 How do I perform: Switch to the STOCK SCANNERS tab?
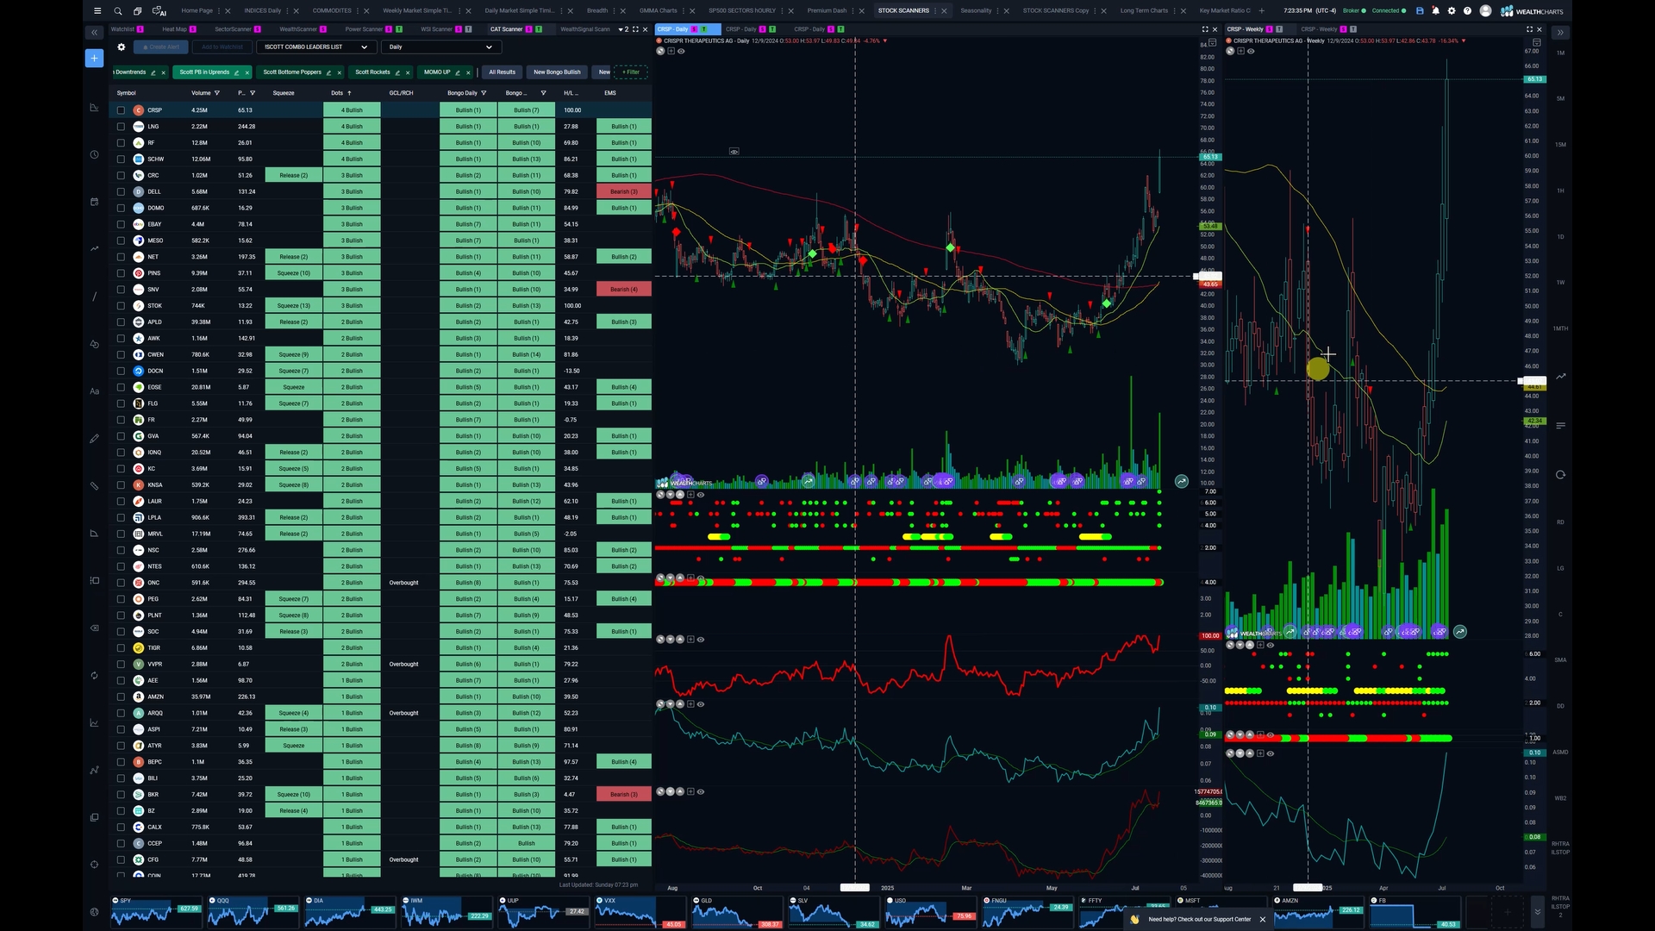(903, 11)
